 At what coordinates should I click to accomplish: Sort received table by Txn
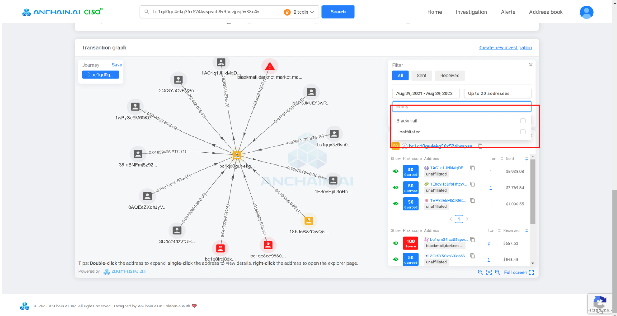499,230
